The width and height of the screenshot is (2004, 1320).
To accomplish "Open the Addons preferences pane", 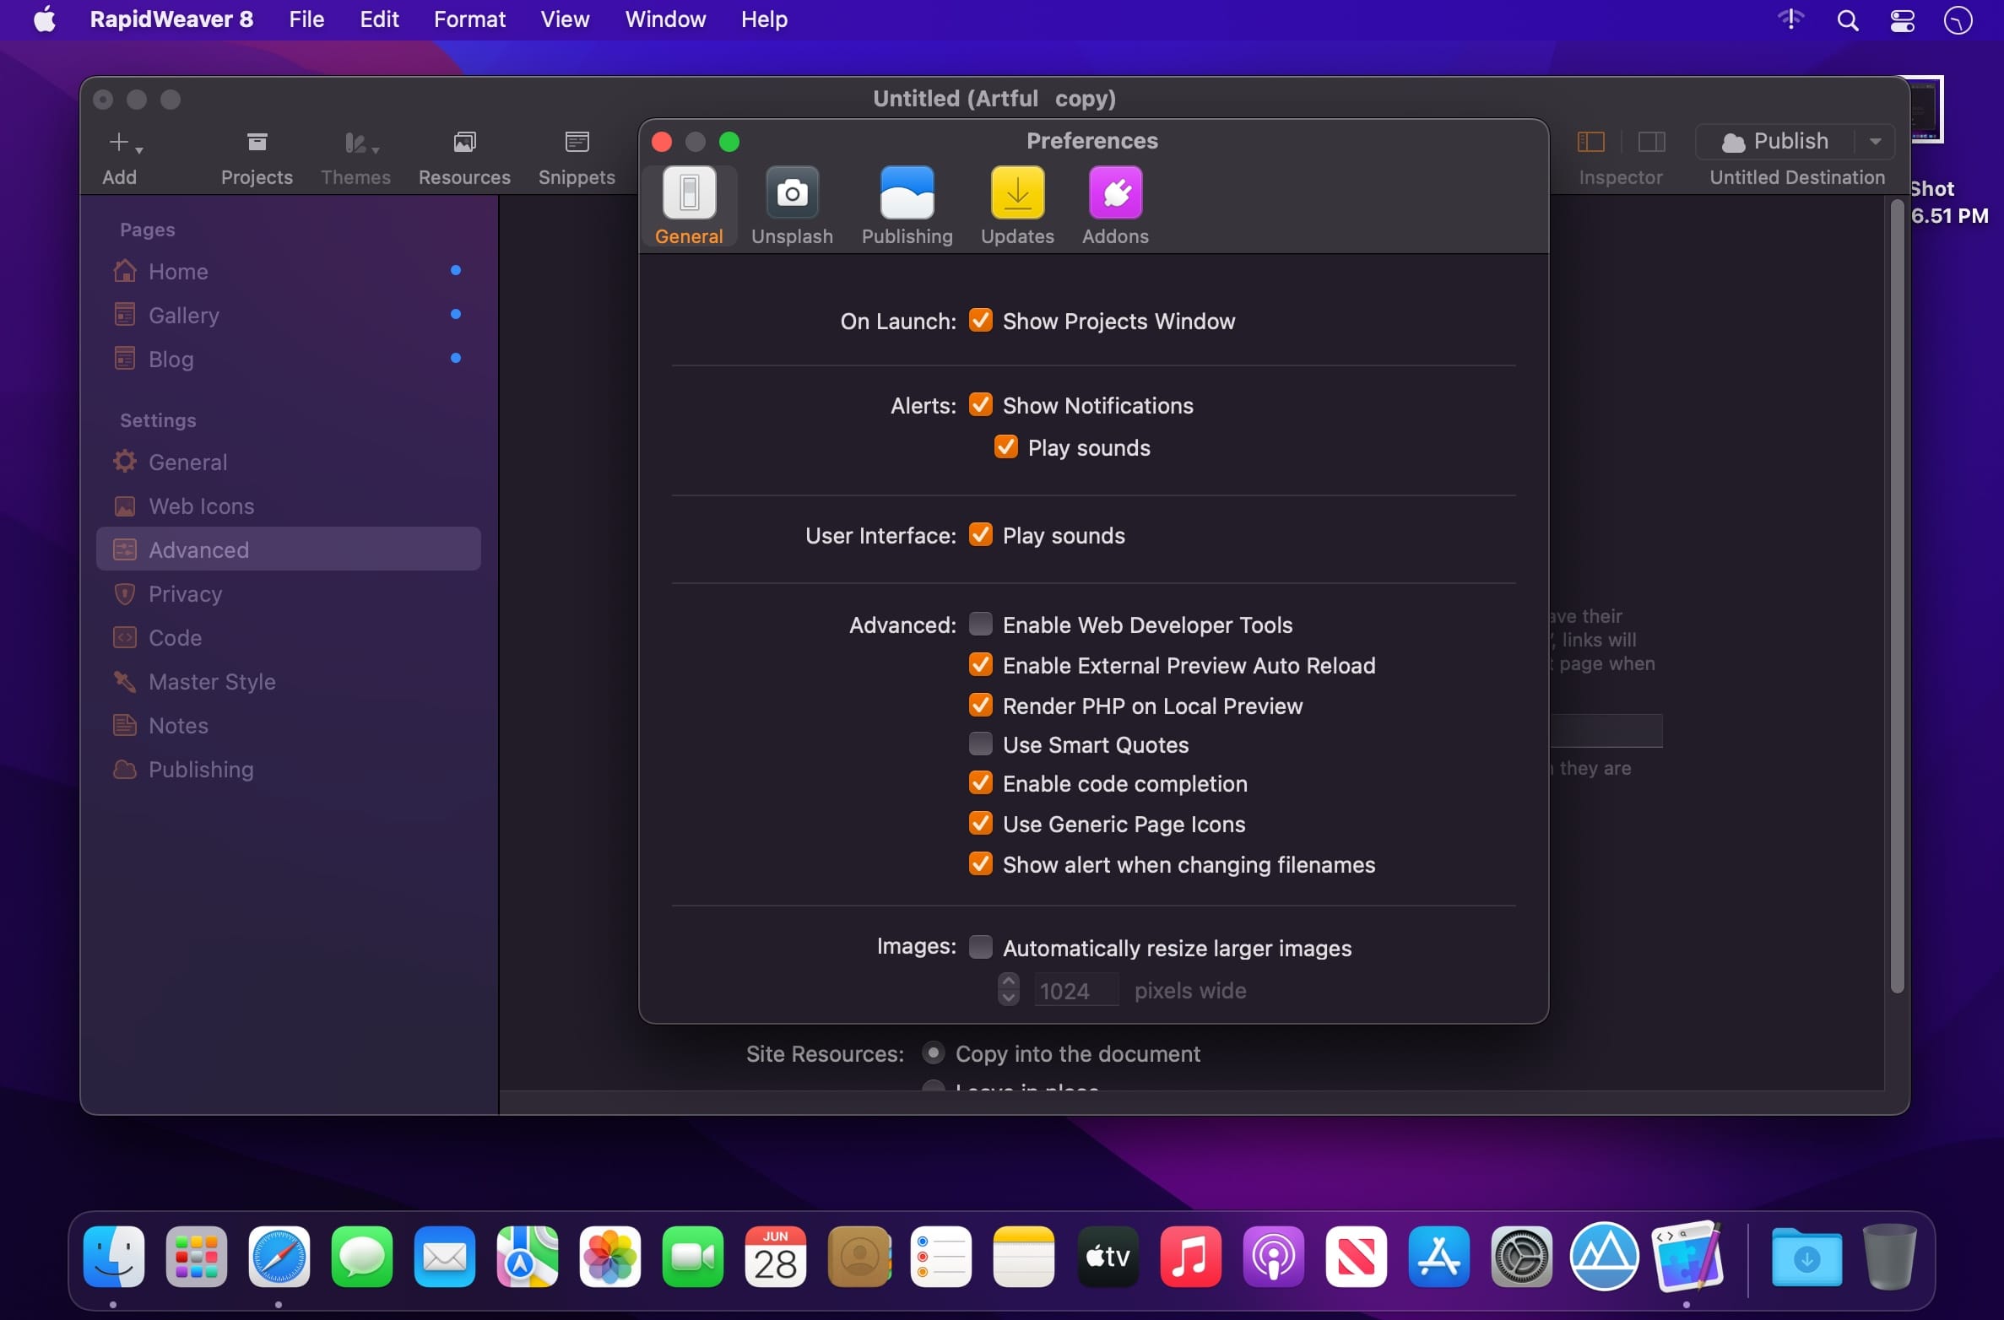I will click(1115, 206).
